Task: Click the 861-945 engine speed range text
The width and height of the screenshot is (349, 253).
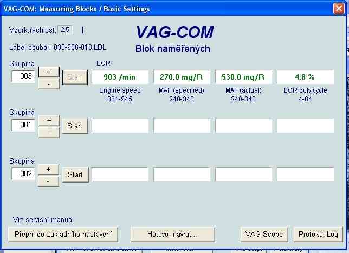Action: tap(120, 99)
